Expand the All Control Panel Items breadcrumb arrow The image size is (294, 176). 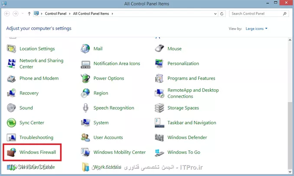(112, 14)
